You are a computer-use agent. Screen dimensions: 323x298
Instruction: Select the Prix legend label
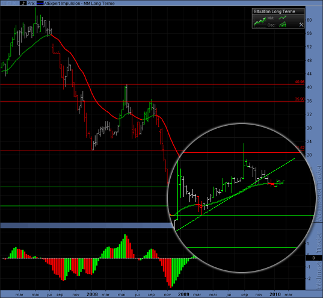(x=31, y=3)
